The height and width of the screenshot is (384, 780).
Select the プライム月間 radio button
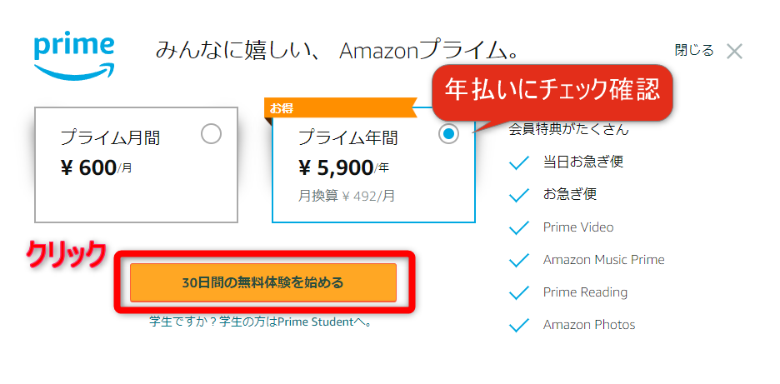pos(212,134)
